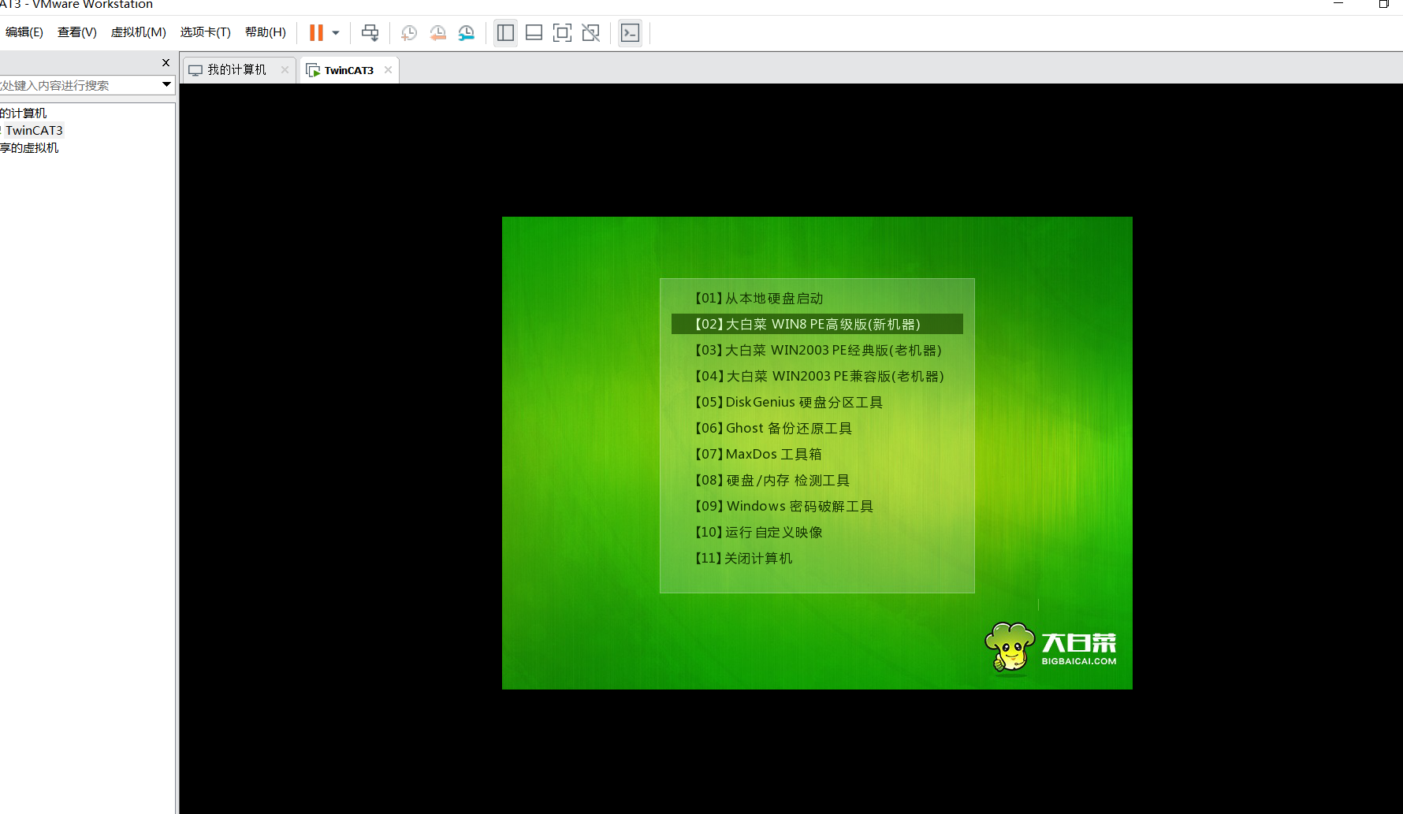Choose boot option 【05】DiskGenius 硬盘分区工具

point(788,402)
